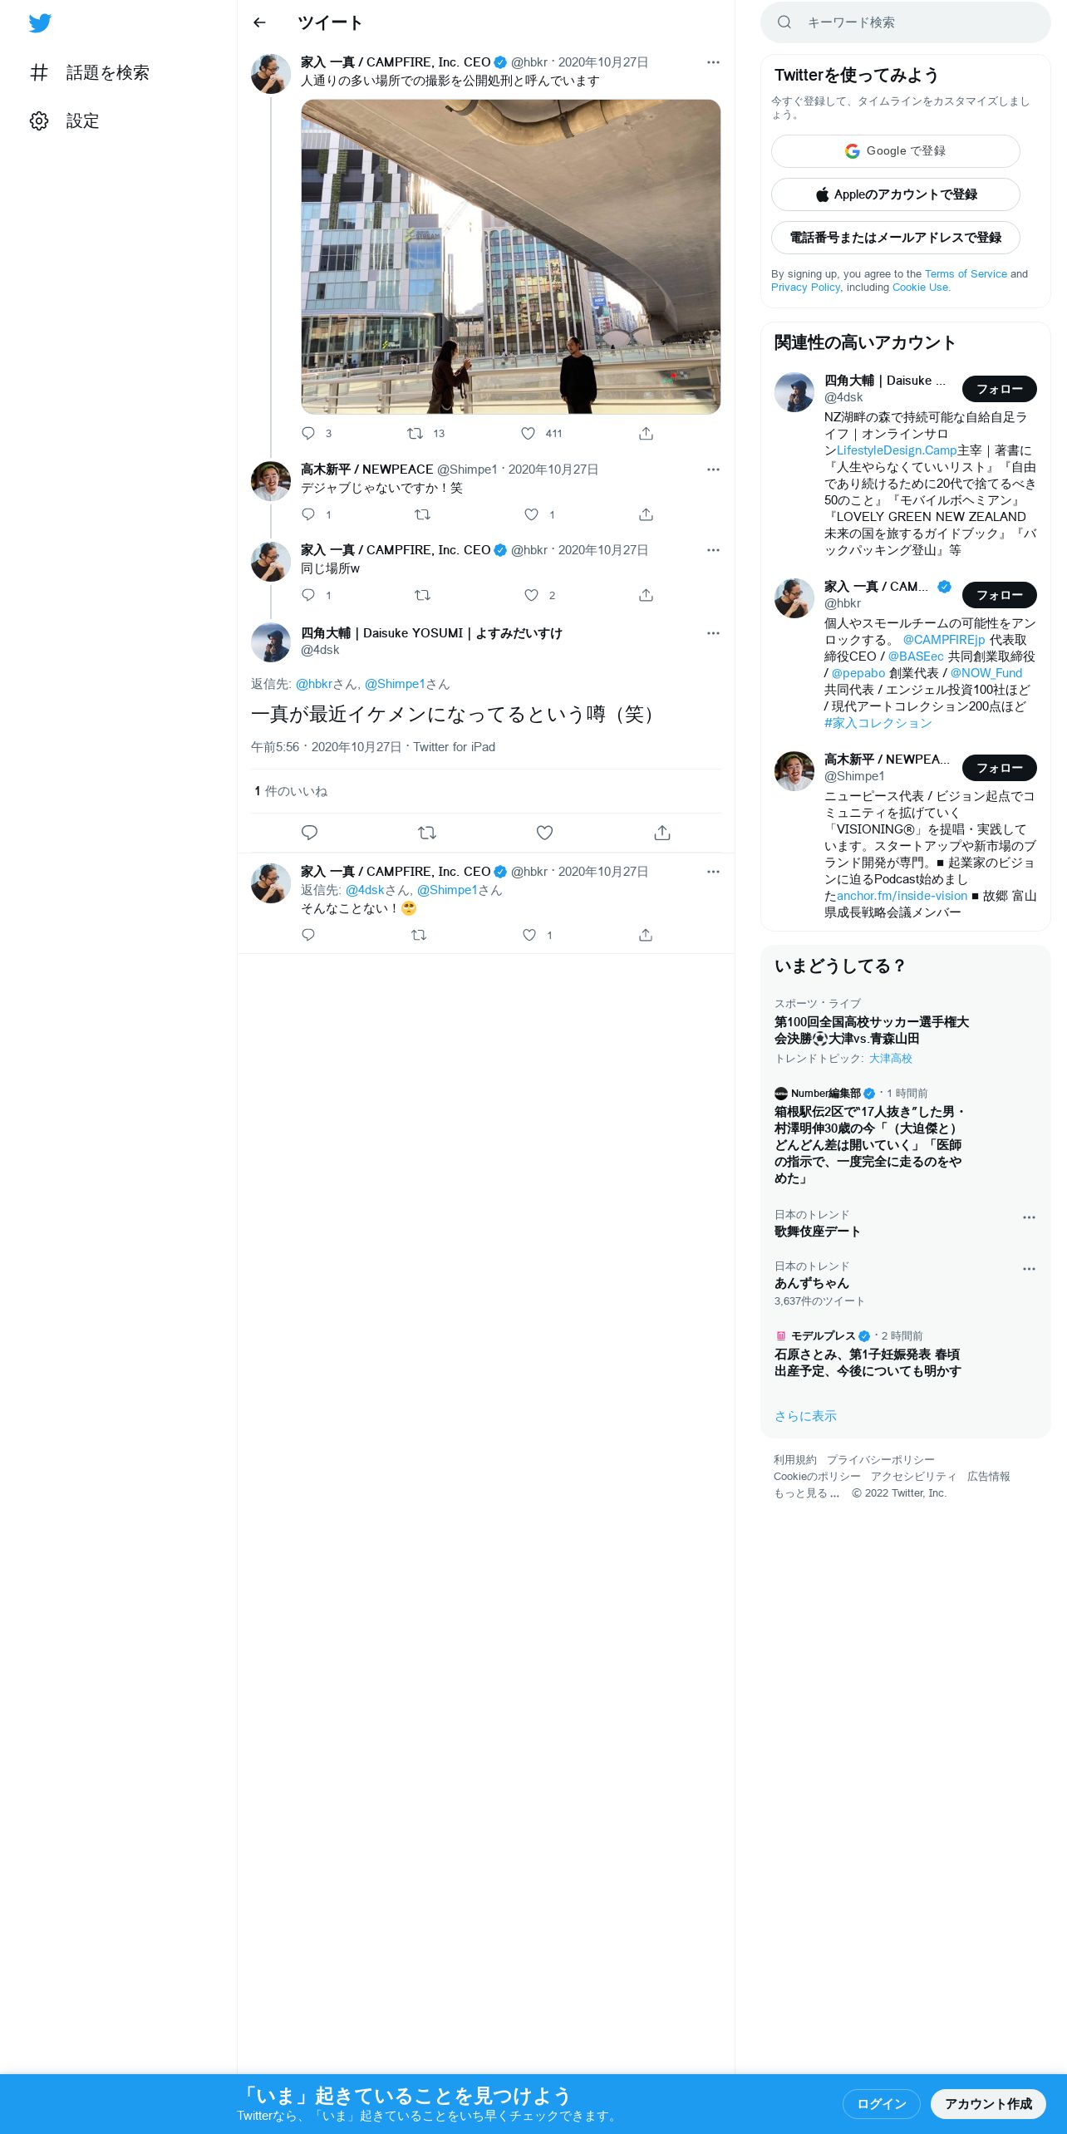Open more options on 高木新平's reply

pos(713,470)
